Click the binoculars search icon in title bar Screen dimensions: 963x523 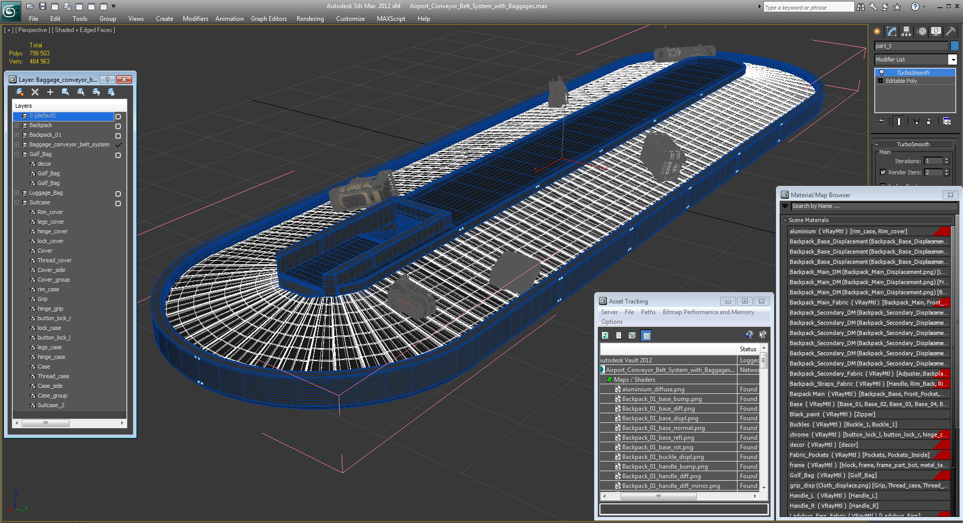(x=860, y=7)
